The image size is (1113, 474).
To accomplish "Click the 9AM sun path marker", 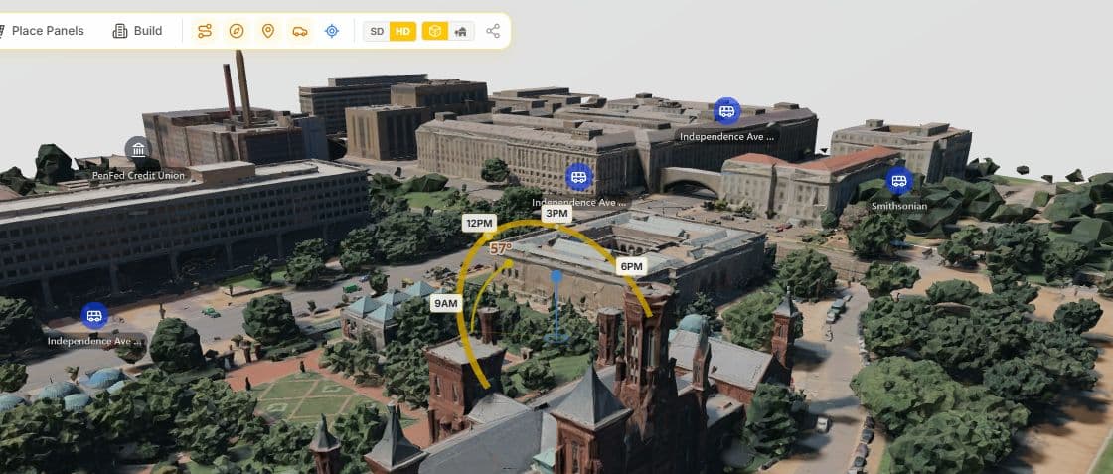I will point(446,304).
